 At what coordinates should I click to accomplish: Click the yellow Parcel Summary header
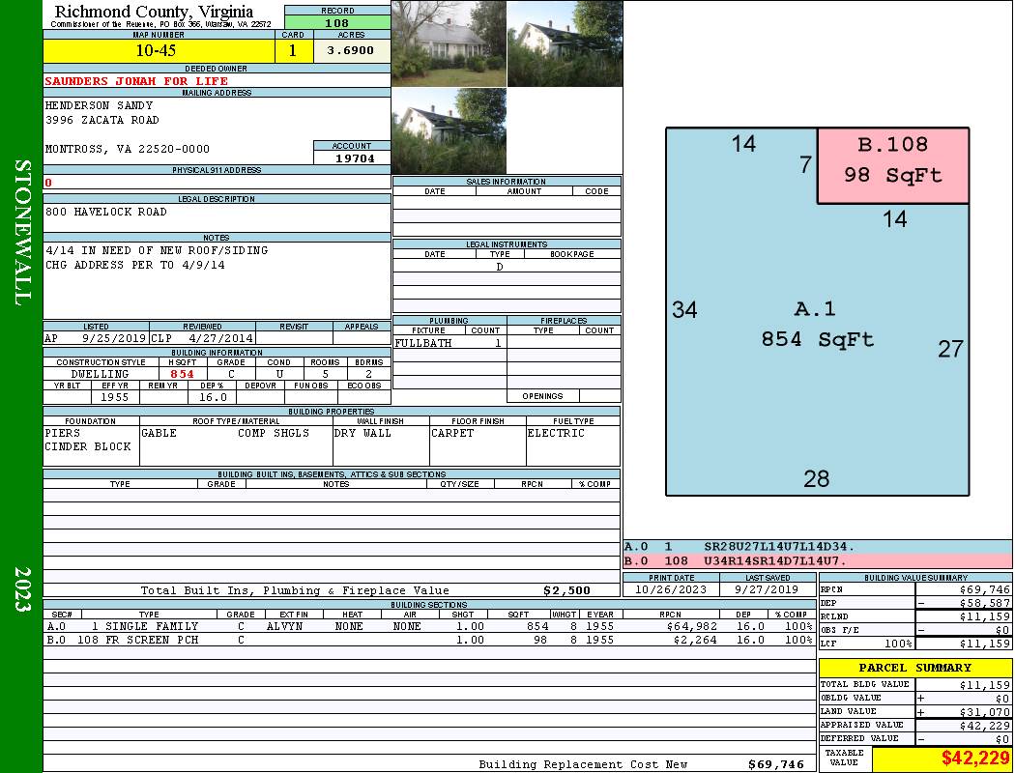point(914,668)
